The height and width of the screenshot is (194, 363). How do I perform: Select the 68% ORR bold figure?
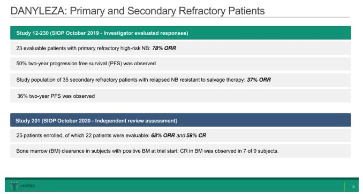pos(163,136)
